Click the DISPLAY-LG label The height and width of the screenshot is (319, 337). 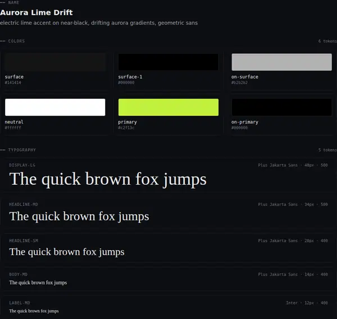tap(22, 165)
